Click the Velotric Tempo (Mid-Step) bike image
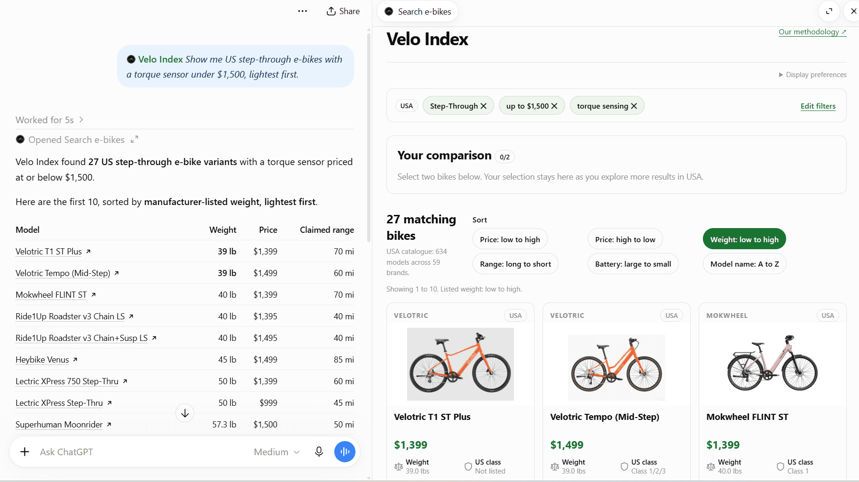 [616, 367]
